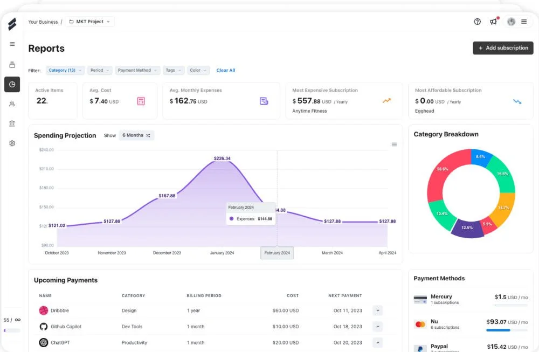Open the Category (13) filter dropdown
This screenshot has height=352, width=539.
(x=65, y=70)
